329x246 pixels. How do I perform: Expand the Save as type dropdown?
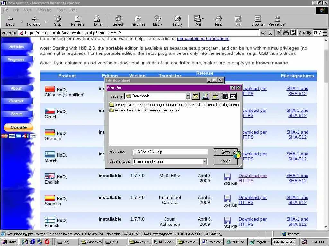click(x=205, y=161)
